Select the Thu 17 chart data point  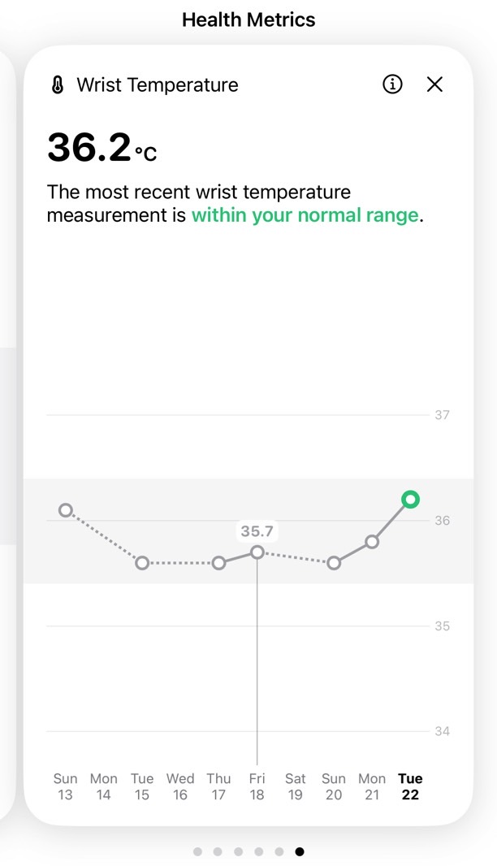[218, 563]
